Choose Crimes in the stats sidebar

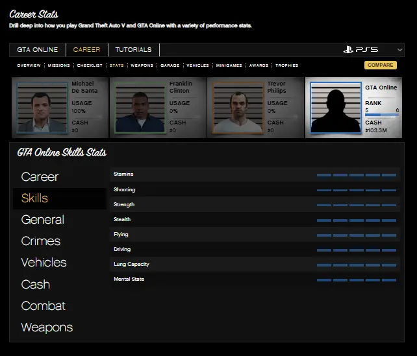[40, 241]
